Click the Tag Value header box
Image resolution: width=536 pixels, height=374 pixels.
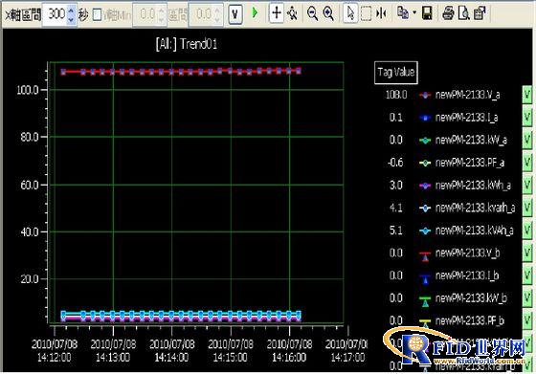396,73
